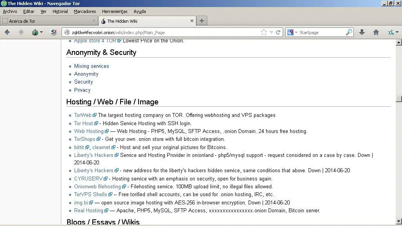This screenshot has height=226, width=402.
Task: Click Onionweb filehosting external link icon
Action: click(x=124, y=186)
